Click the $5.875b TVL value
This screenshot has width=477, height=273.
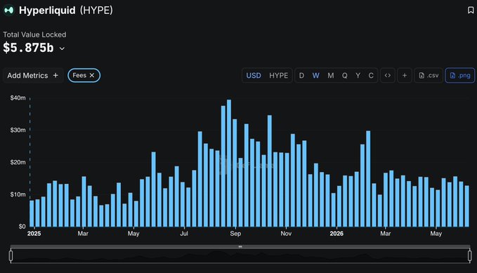click(28, 48)
